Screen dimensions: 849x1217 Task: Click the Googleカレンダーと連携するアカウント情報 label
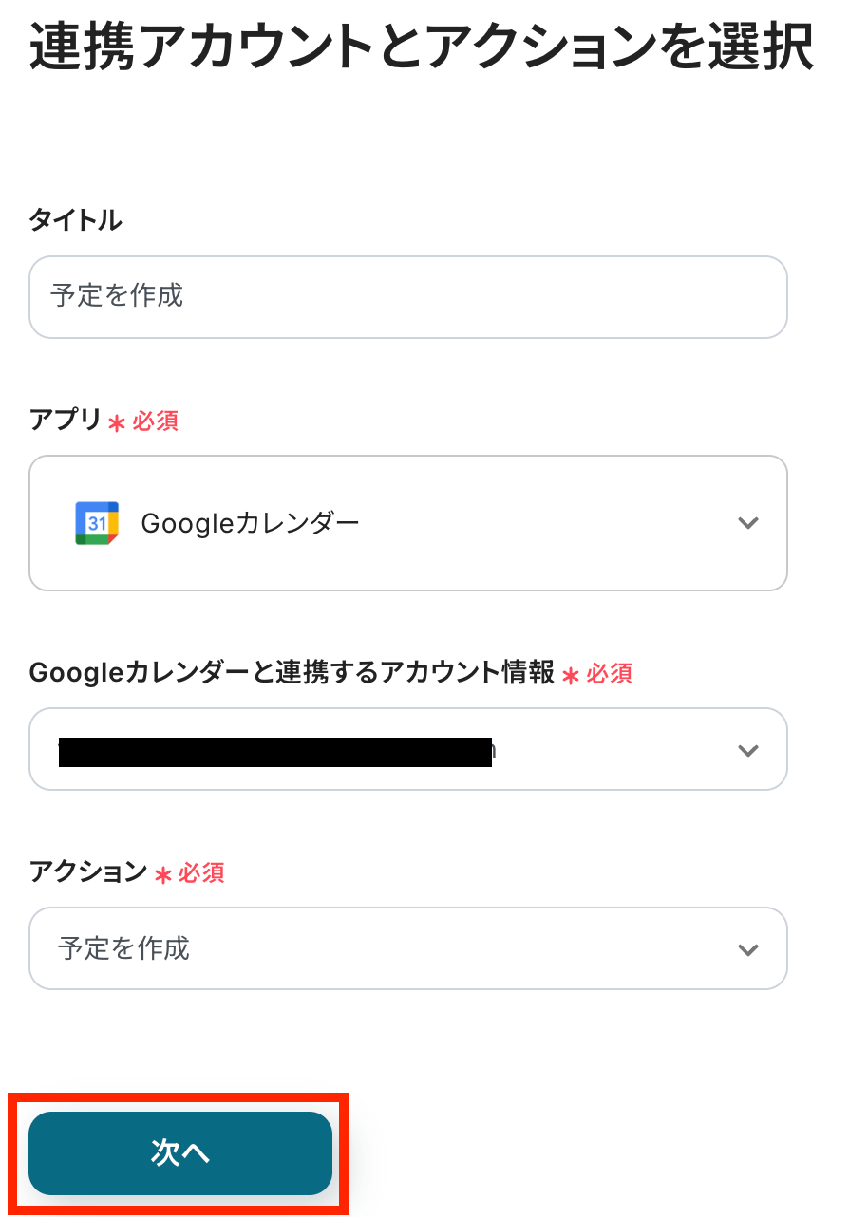[292, 673]
